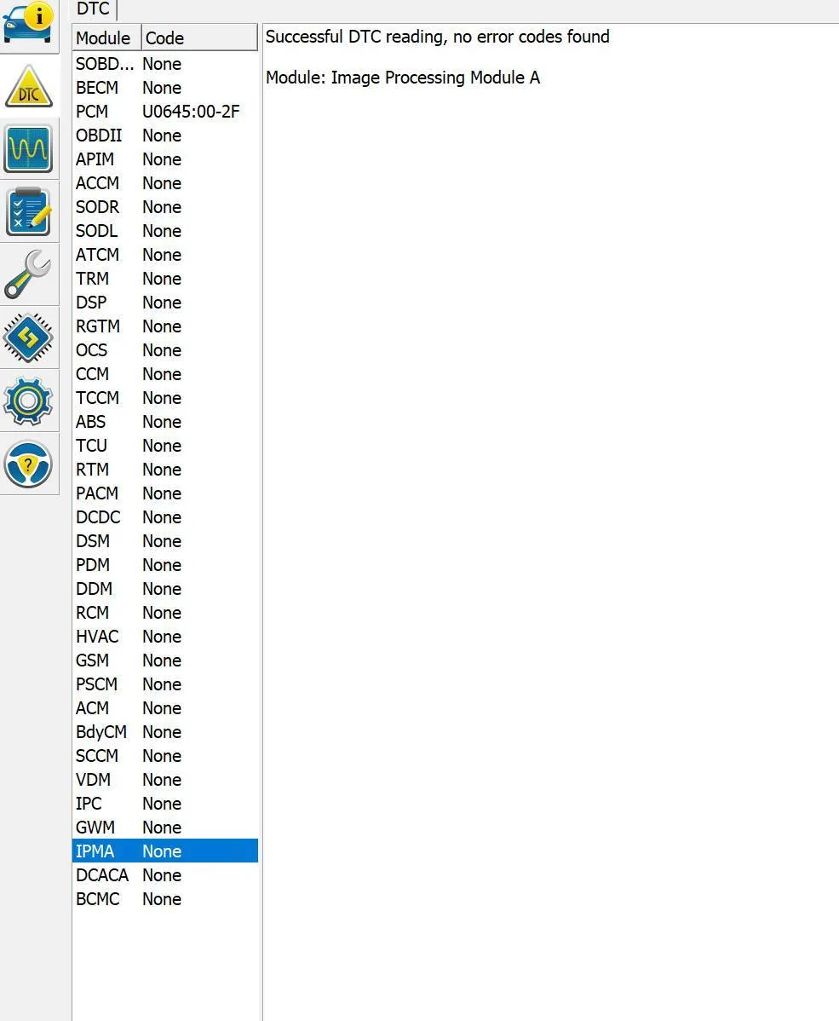Select the DCACA module row
Screen dimensions: 839x1021
coord(164,875)
